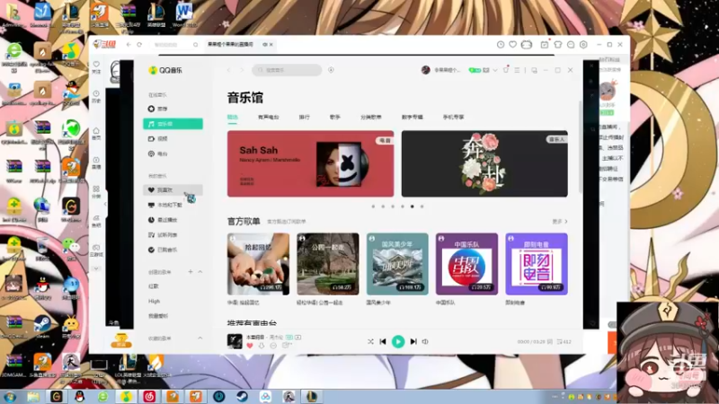Toggle the red heart on the current song
719x404 pixels.
[250, 346]
